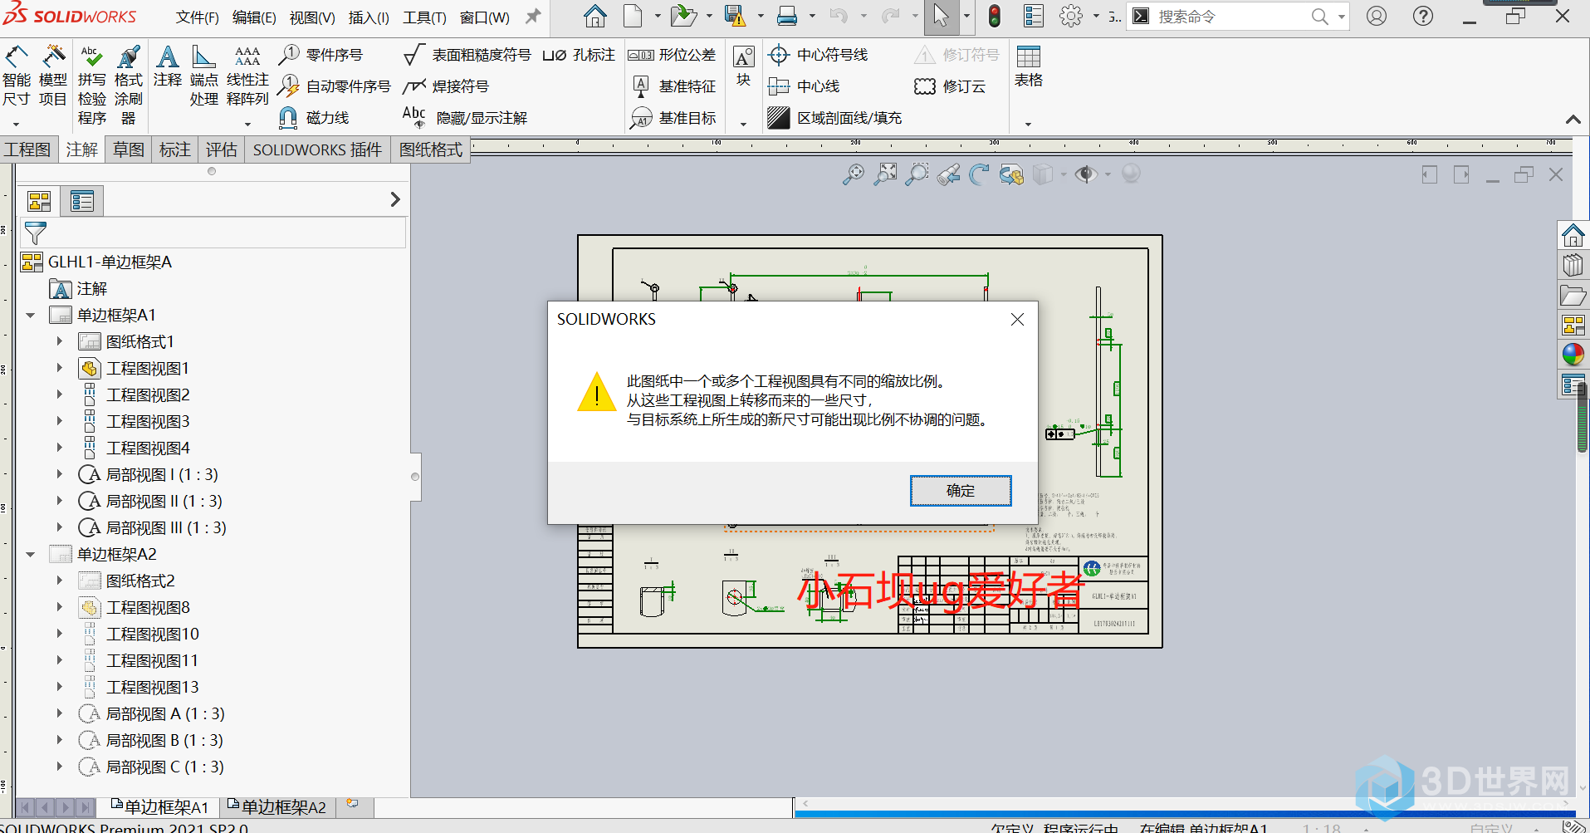Image resolution: width=1590 pixels, height=833 pixels.
Task: Open the Appearances color ball in task pane
Action: (1573, 355)
